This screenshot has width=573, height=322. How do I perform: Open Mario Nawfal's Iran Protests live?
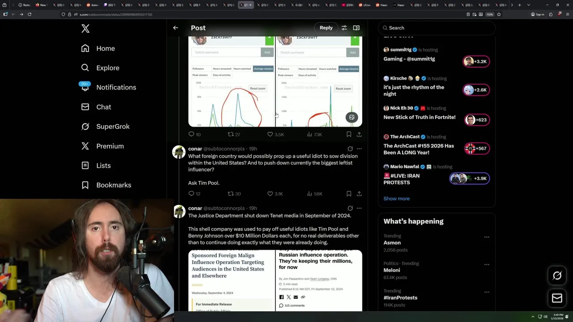[x=436, y=175]
